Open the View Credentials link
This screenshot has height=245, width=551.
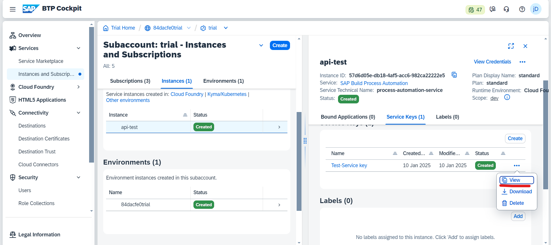pyautogui.click(x=492, y=62)
